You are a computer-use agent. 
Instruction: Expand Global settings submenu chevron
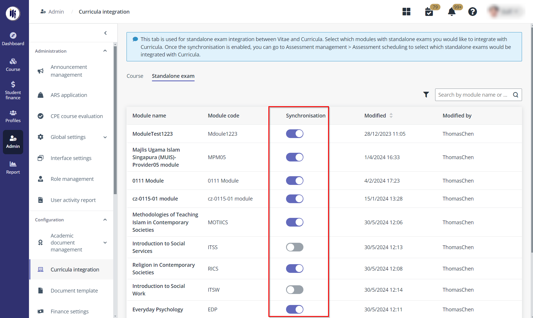point(105,137)
